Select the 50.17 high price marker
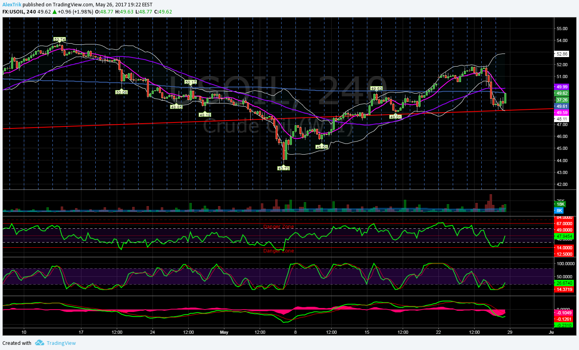The width and height of the screenshot is (579, 350). pos(191,82)
